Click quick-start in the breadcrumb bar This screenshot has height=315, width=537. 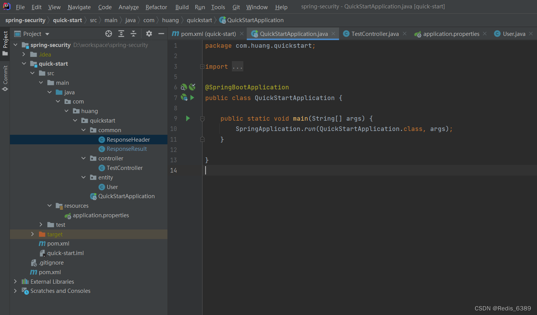68,20
